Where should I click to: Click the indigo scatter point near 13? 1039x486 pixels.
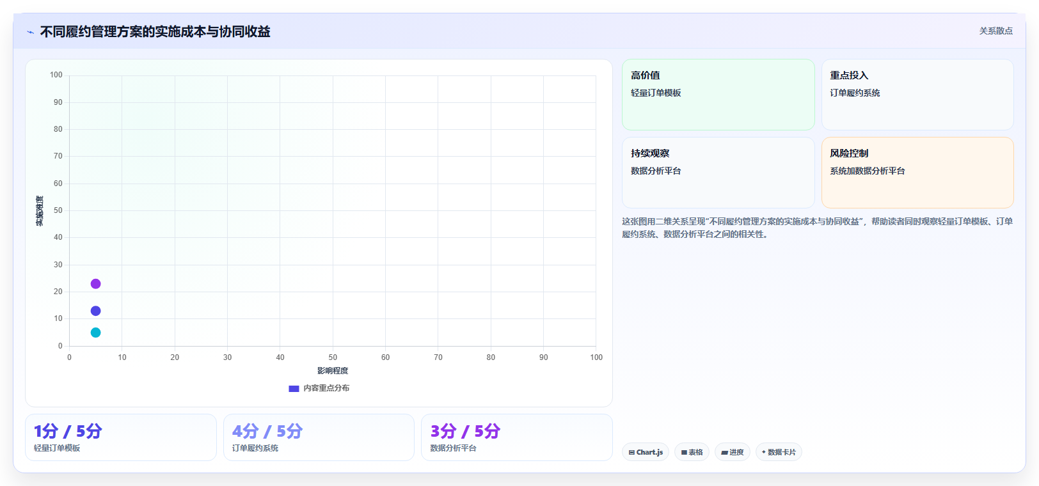coord(95,311)
